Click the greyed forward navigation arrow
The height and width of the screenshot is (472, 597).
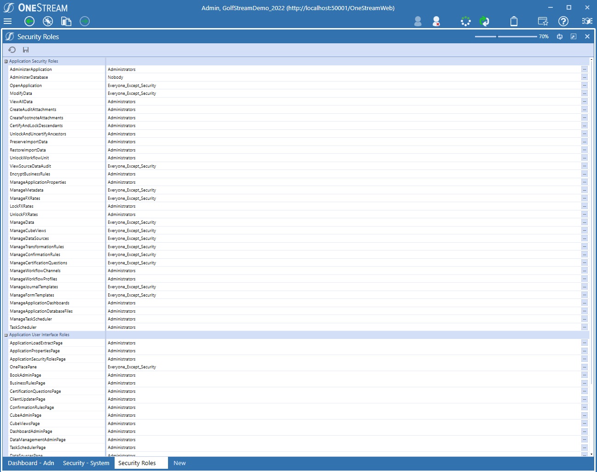click(x=85, y=21)
